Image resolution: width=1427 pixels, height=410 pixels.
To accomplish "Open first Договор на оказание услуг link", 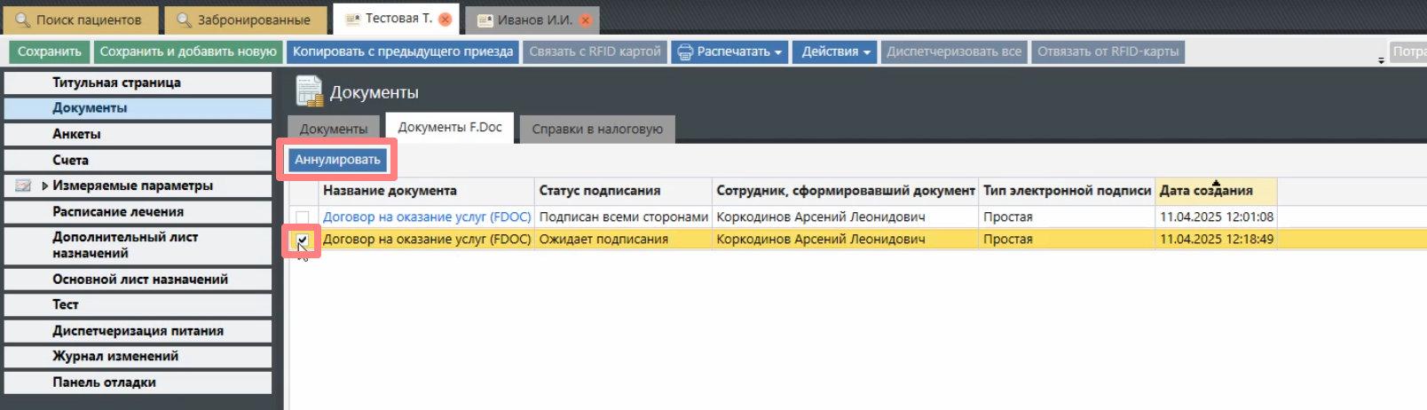I will click(x=426, y=217).
